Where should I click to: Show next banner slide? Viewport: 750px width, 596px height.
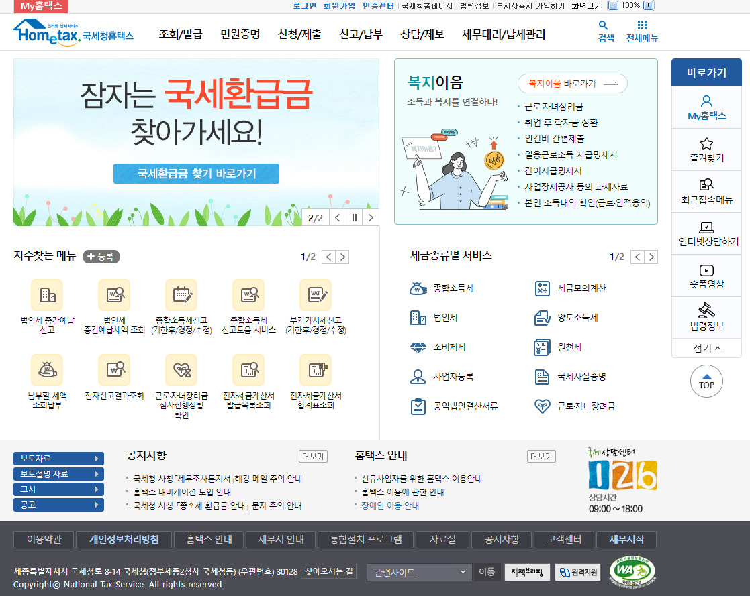(x=371, y=218)
